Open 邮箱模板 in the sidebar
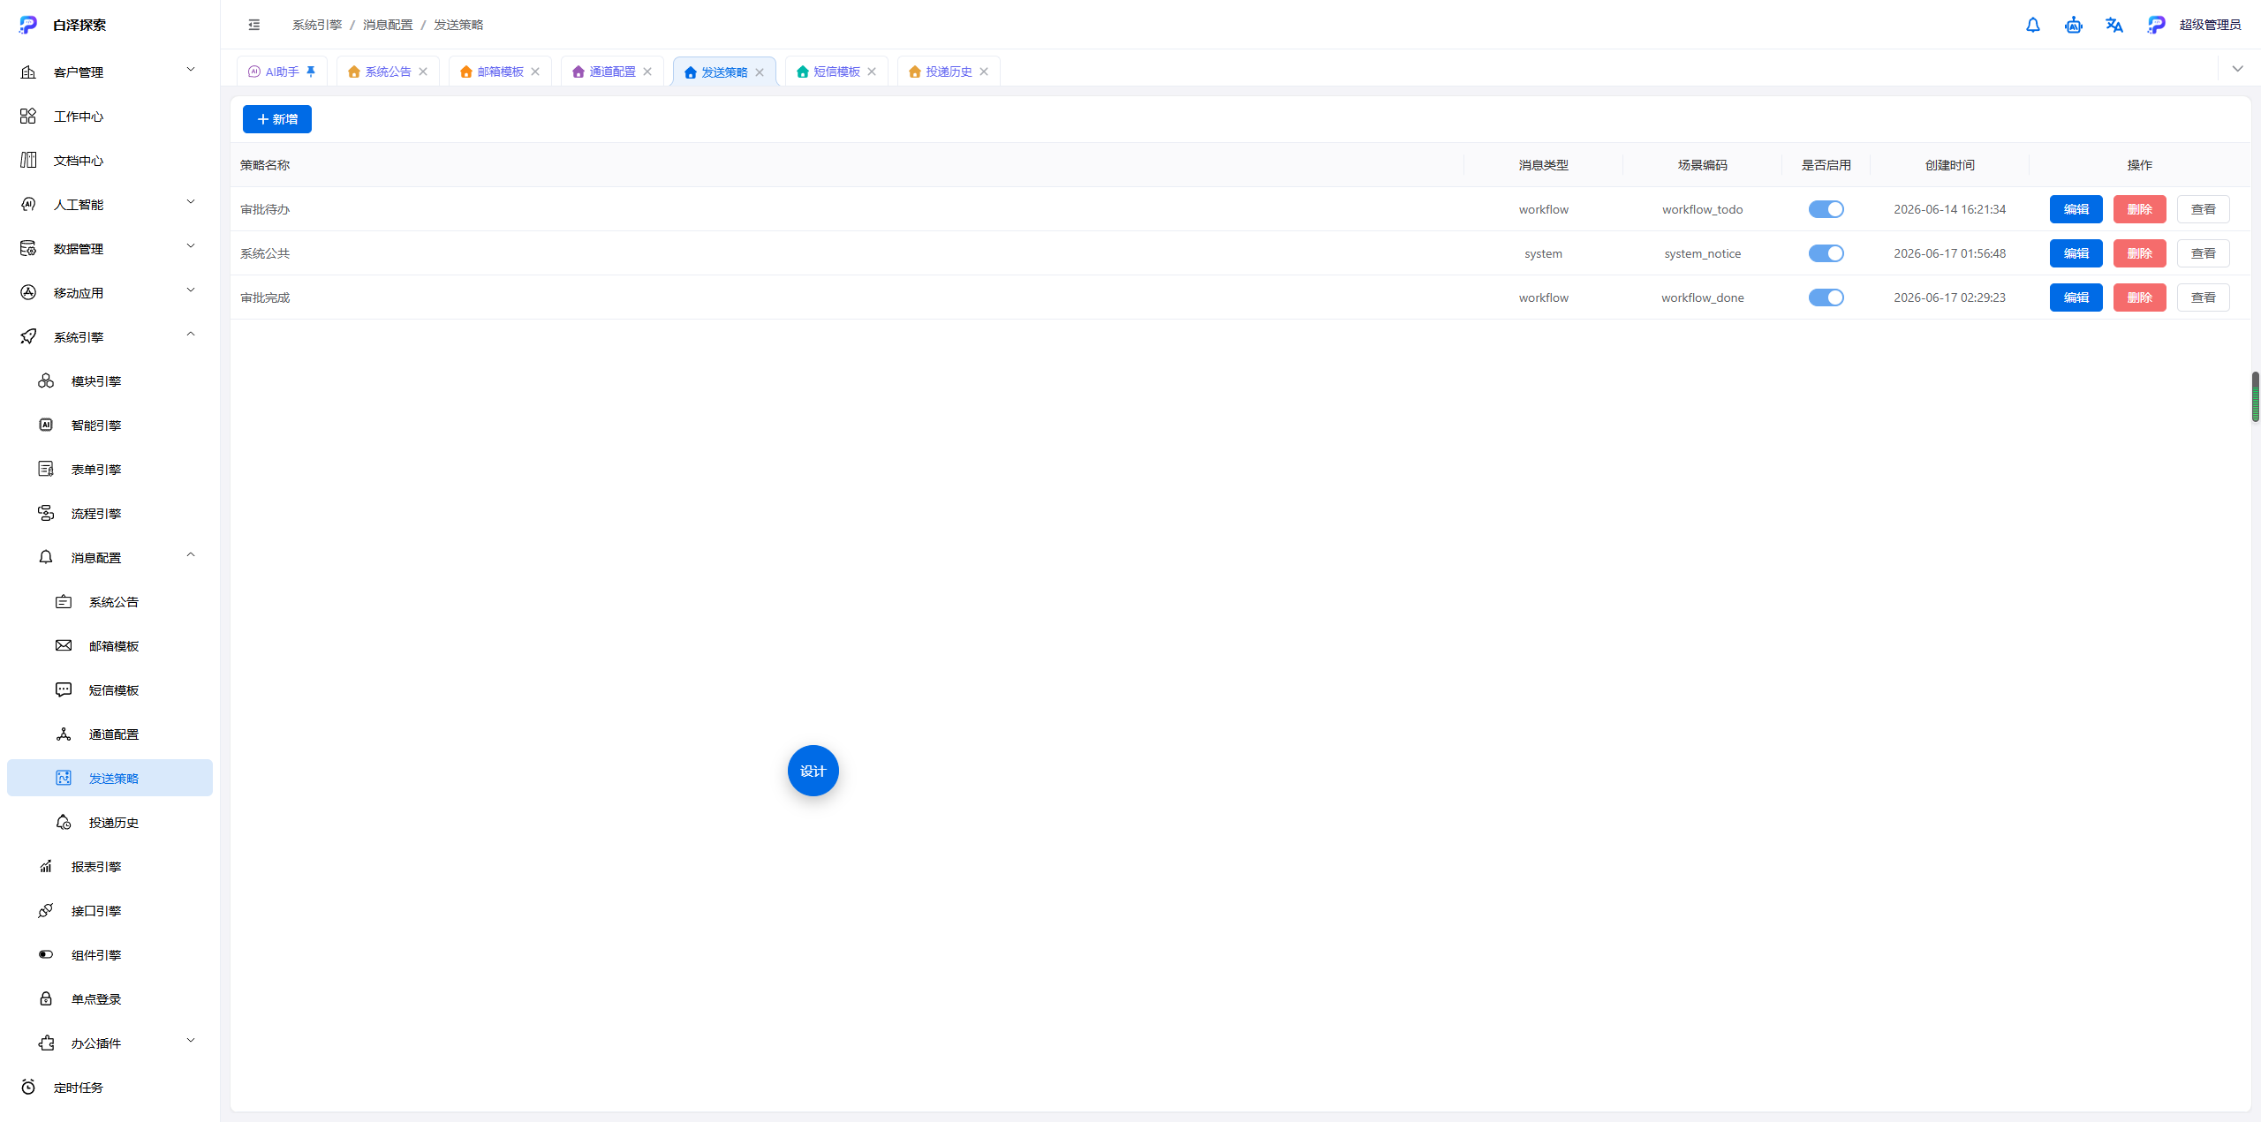 (x=110, y=645)
